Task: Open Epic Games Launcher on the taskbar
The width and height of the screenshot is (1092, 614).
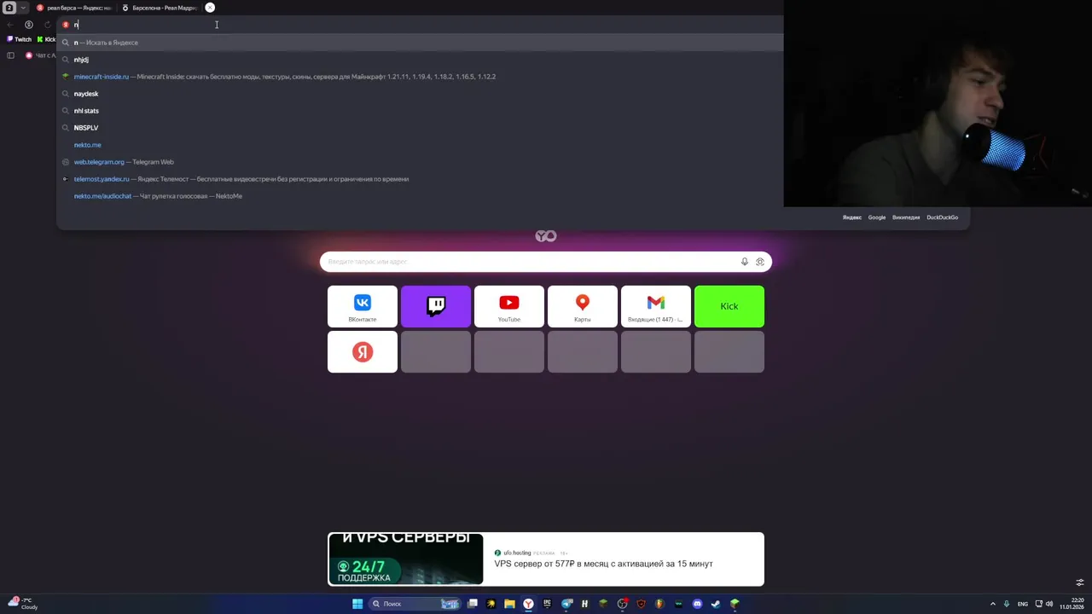Action: coord(548,604)
